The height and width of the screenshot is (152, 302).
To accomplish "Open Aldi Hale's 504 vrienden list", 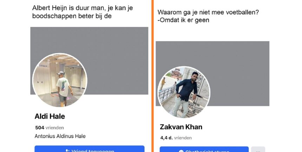I will [50, 128].
